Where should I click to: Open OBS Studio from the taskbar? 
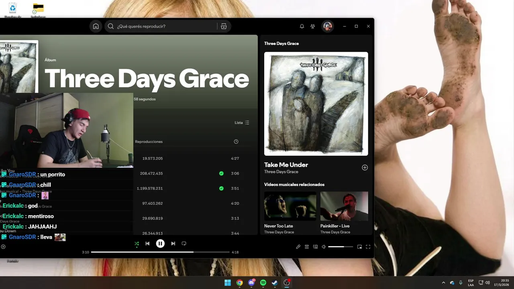coord(287,283)
